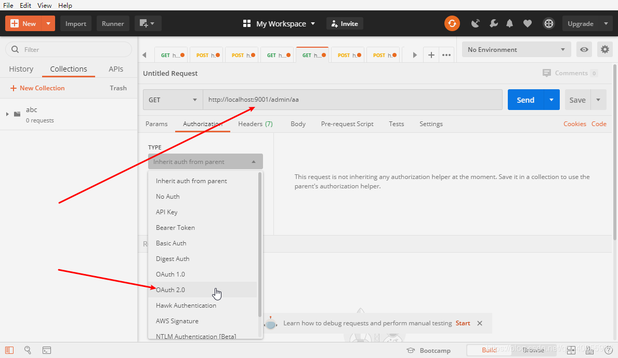Open the Postman Console icon
Viewport: 618px width, 358px height.
47,350
